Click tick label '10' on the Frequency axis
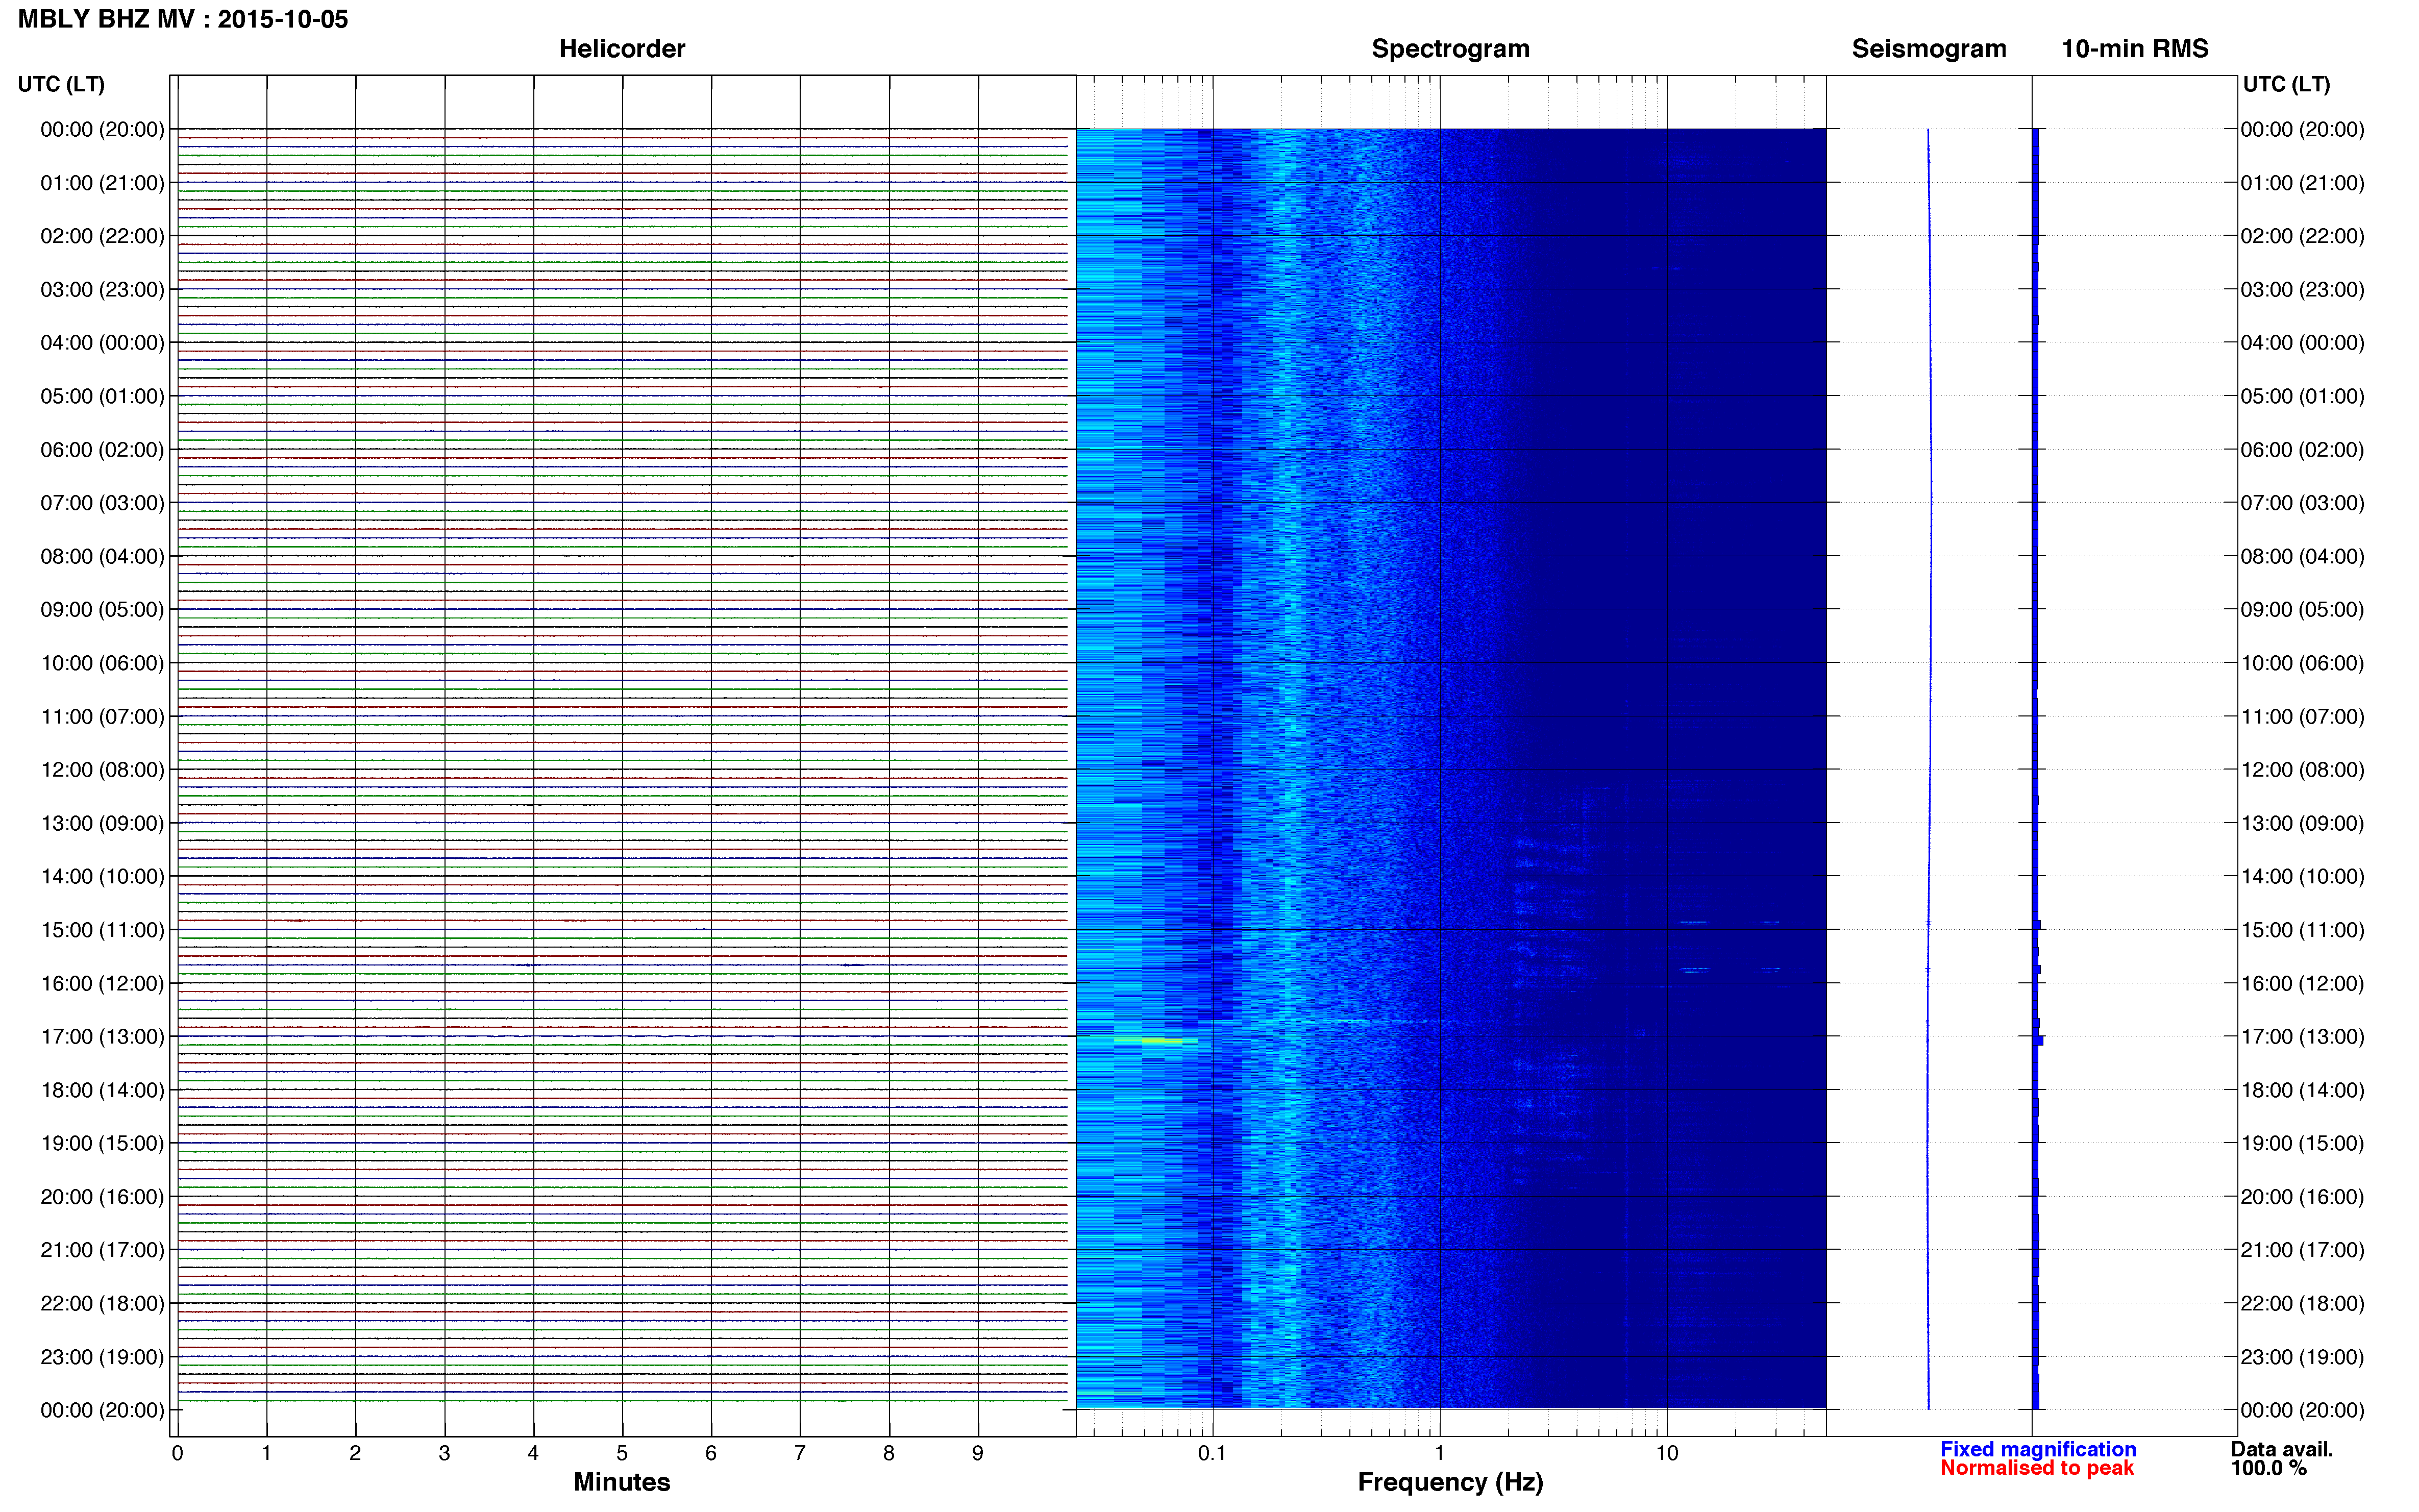Screen dimensions: 2419x1512 pos(1667,1453)
